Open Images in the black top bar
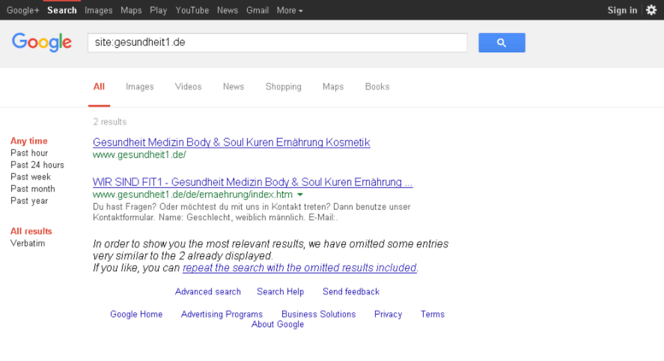Image resolution: width=664 pixels, height=361 pixels. (x=98, y=10)
